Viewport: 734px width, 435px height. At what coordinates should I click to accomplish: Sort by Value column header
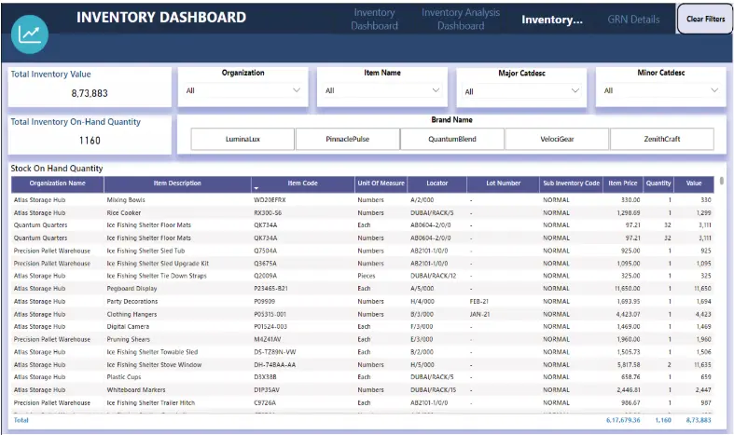[x=694, y=184]
